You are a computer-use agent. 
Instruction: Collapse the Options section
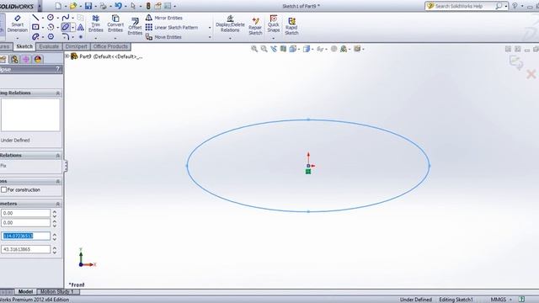click(x=58, y=181)
